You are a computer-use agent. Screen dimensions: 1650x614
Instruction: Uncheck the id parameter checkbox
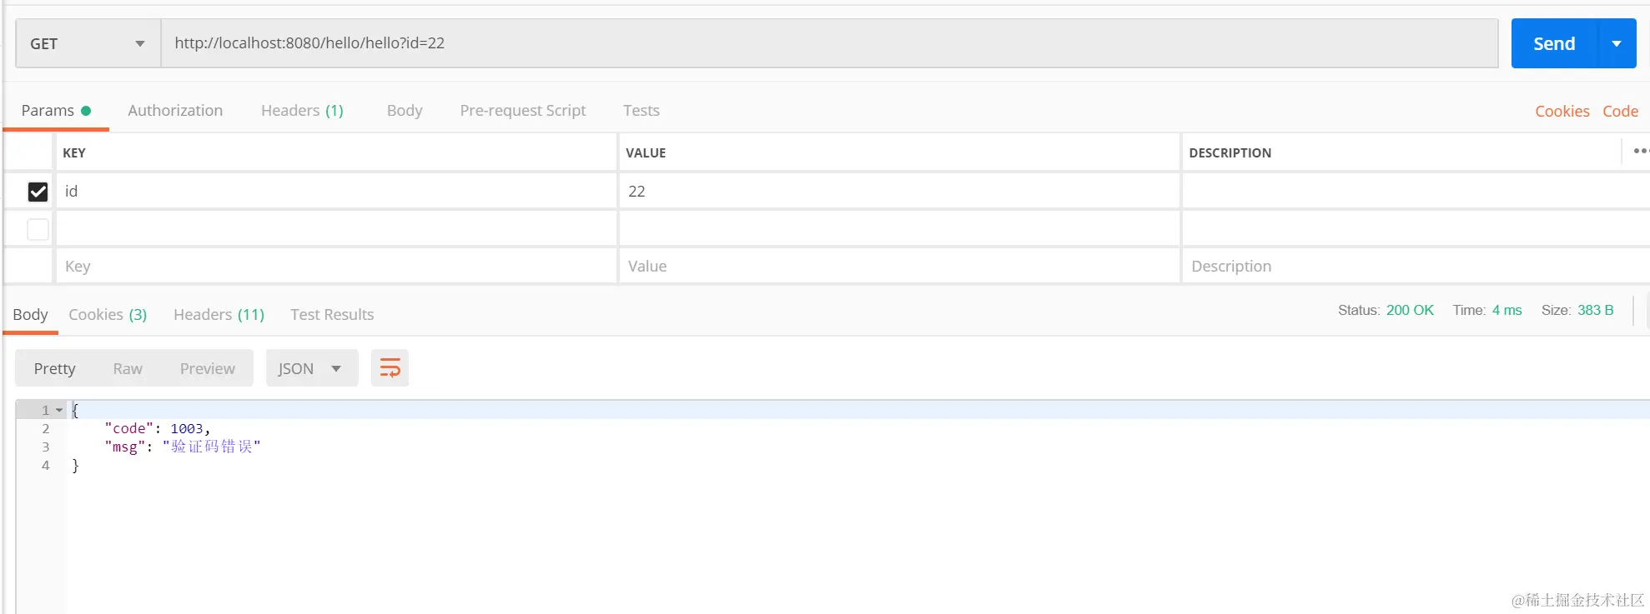[38, 192]
